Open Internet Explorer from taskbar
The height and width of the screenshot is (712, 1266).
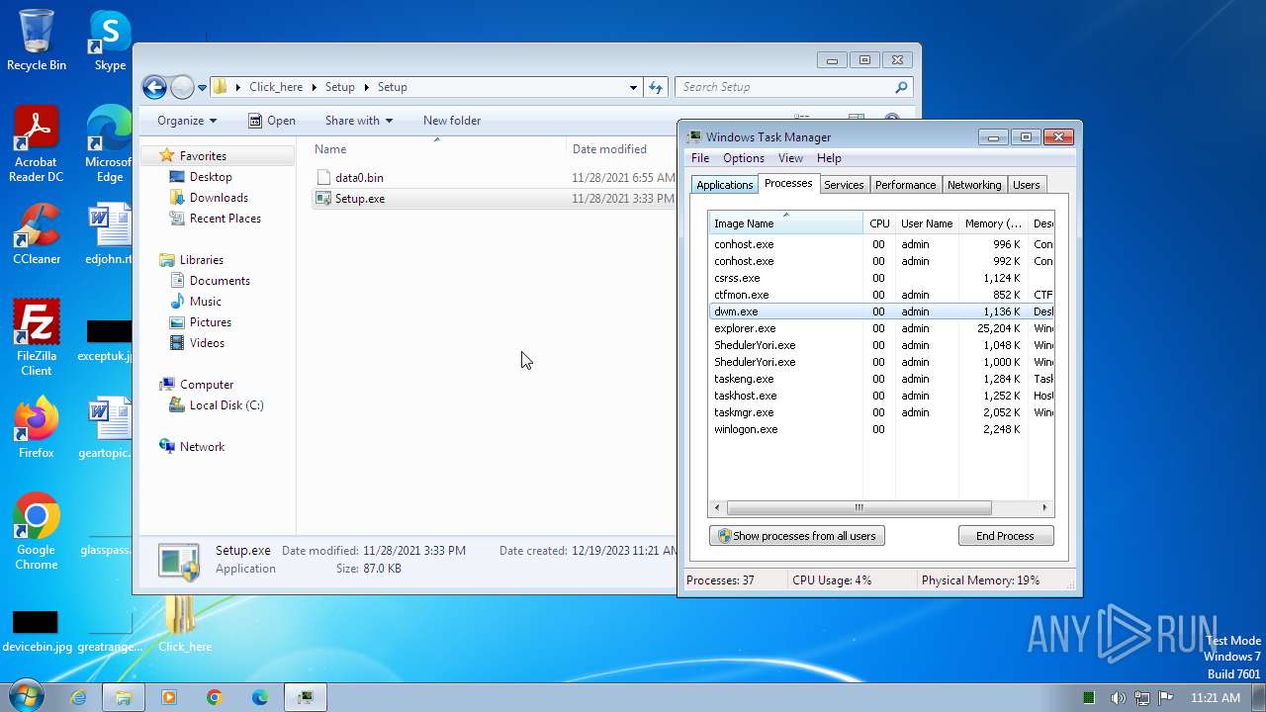point(78,697)
